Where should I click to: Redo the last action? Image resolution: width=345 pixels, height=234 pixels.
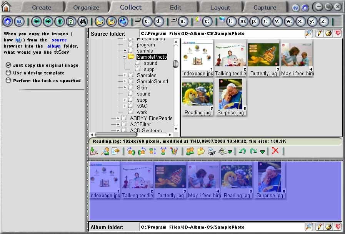[x=253, y=151]
